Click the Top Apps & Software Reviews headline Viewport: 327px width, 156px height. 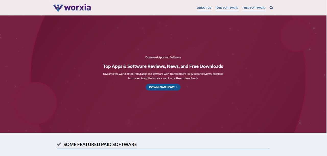pyautogui.click(x=163, y=66)
